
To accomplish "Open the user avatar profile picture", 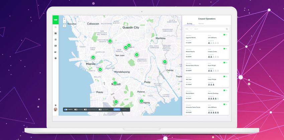I will [55, 109].
